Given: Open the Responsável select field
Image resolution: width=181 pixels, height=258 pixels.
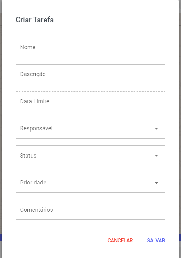Looking at the screenshot, I should click(x=90, y=128).
